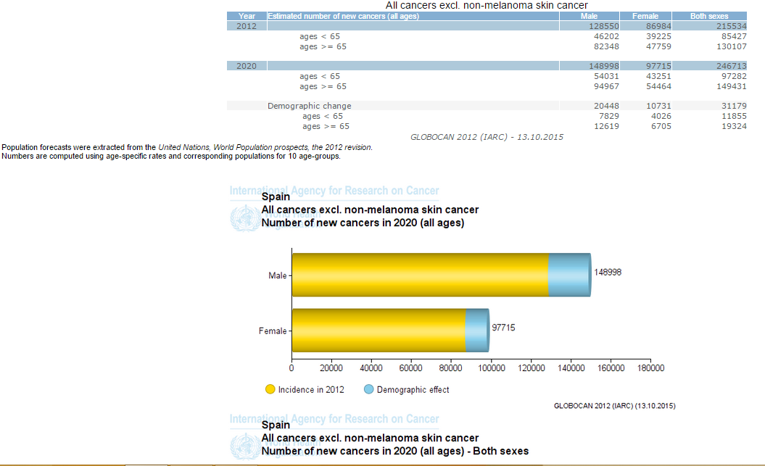
Task: Select the yellow segment of the Male bar
Action: coord(420,275)
